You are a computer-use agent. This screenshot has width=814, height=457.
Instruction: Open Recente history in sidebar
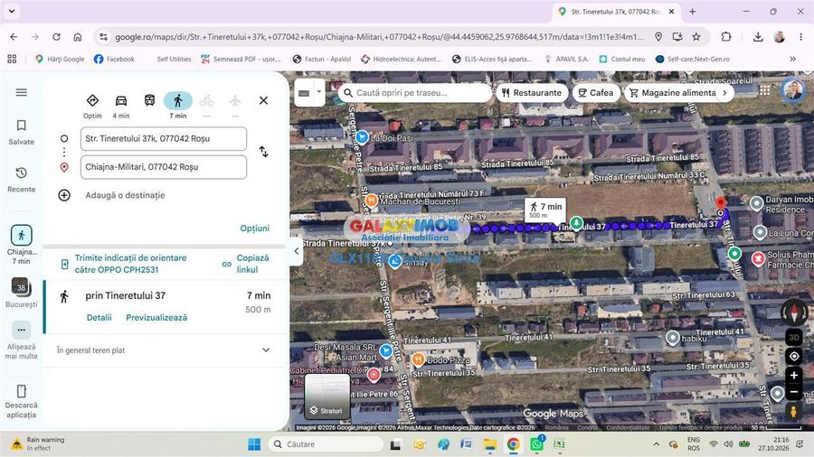pos(22,179)
